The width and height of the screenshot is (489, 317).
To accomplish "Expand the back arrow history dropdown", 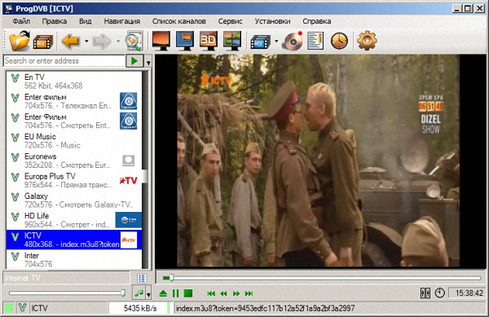I will pyautogui.click(x=86, y=41).
